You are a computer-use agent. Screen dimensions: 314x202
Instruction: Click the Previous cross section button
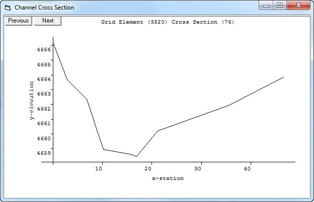click(18, 21)
